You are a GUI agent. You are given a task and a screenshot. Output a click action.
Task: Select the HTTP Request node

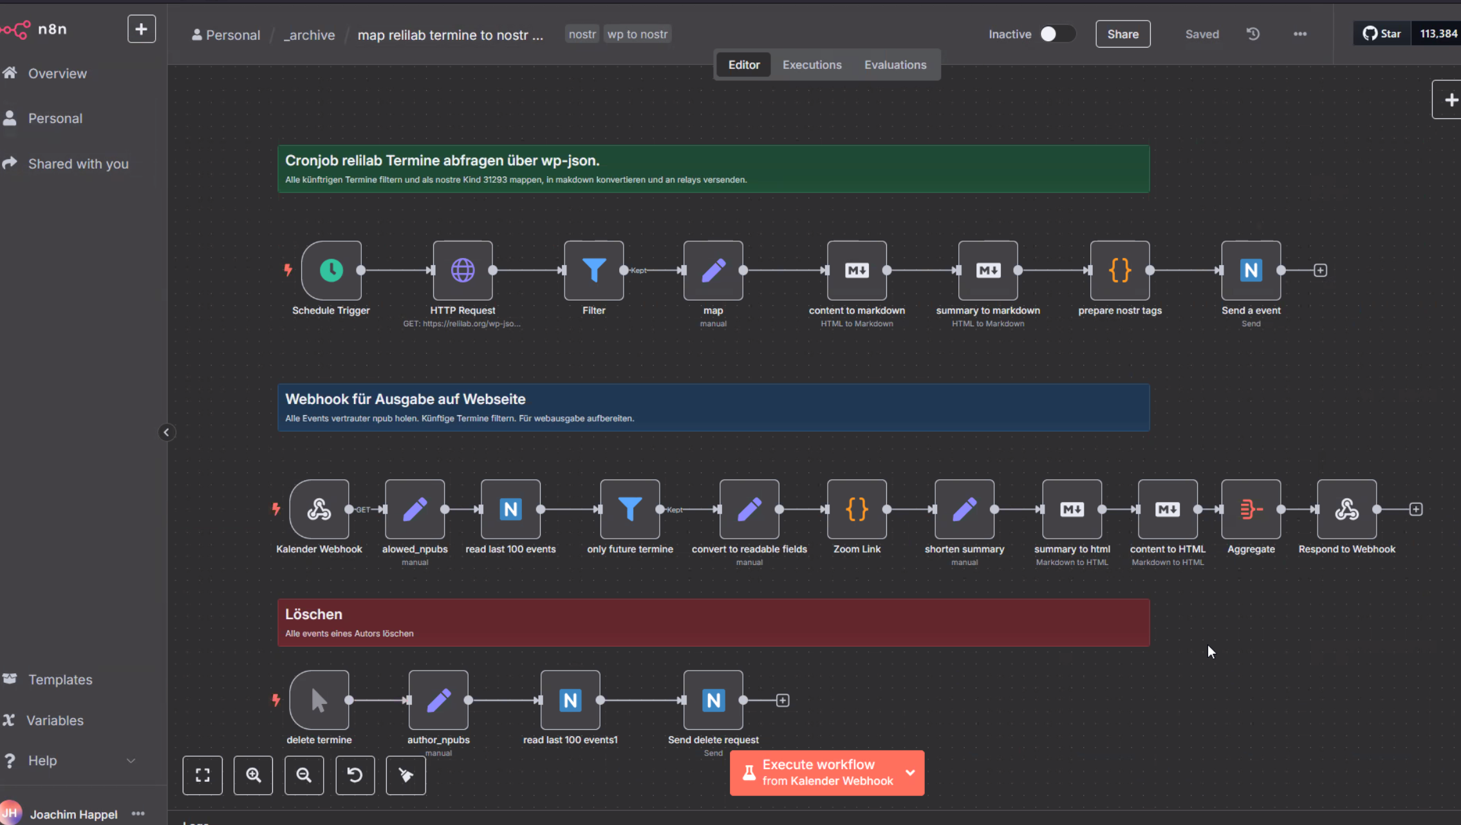[x=462, y=270]
